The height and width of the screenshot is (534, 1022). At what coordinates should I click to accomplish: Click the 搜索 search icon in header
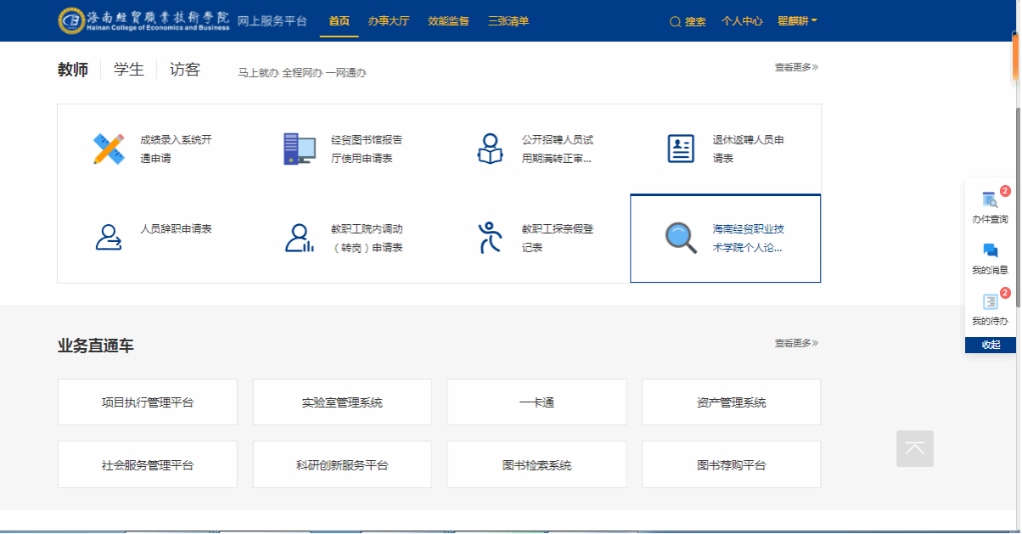point(676,22)
